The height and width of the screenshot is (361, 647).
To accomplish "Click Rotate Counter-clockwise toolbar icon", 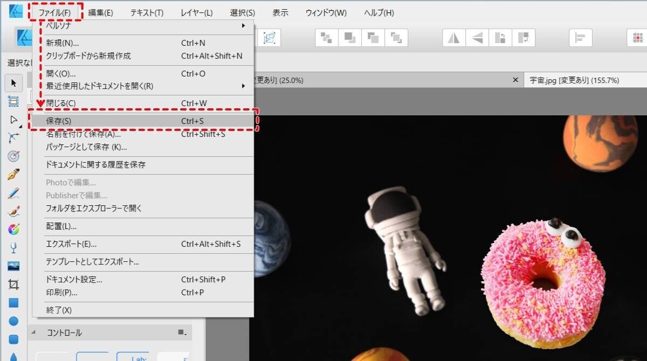I will click(500, 37).
